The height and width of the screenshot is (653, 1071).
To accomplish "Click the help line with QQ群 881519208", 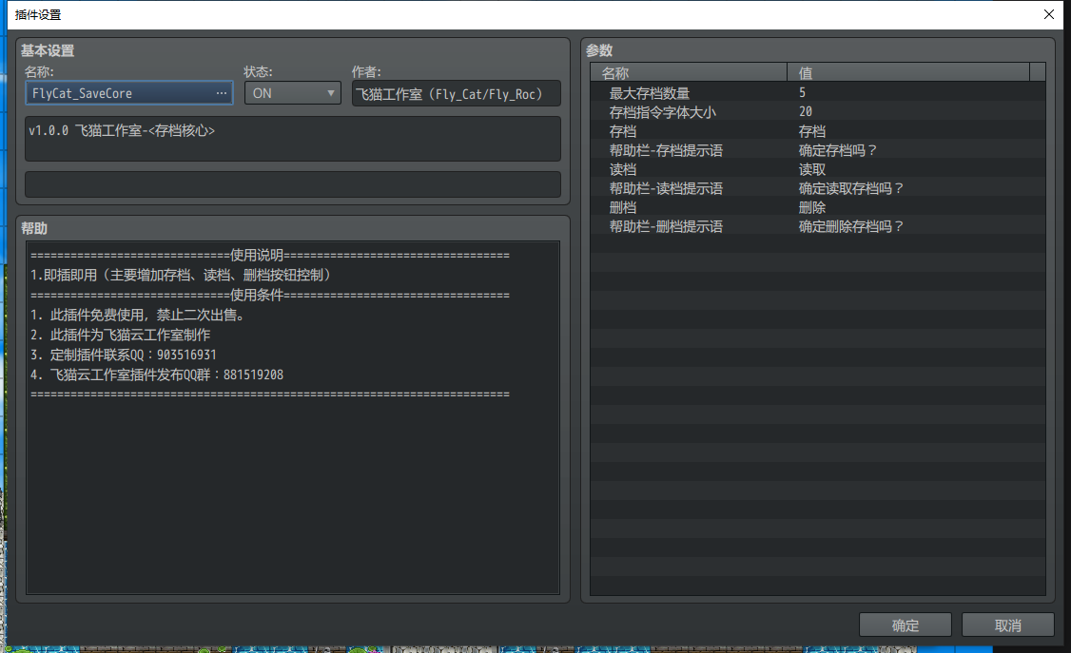I will point(156,375).
